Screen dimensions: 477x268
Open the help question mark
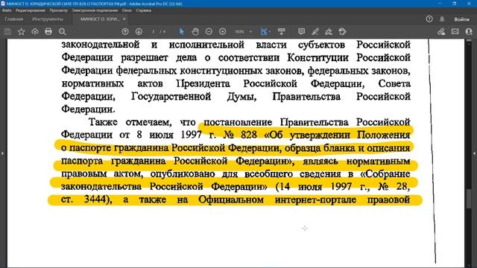(x=429, y=19)
